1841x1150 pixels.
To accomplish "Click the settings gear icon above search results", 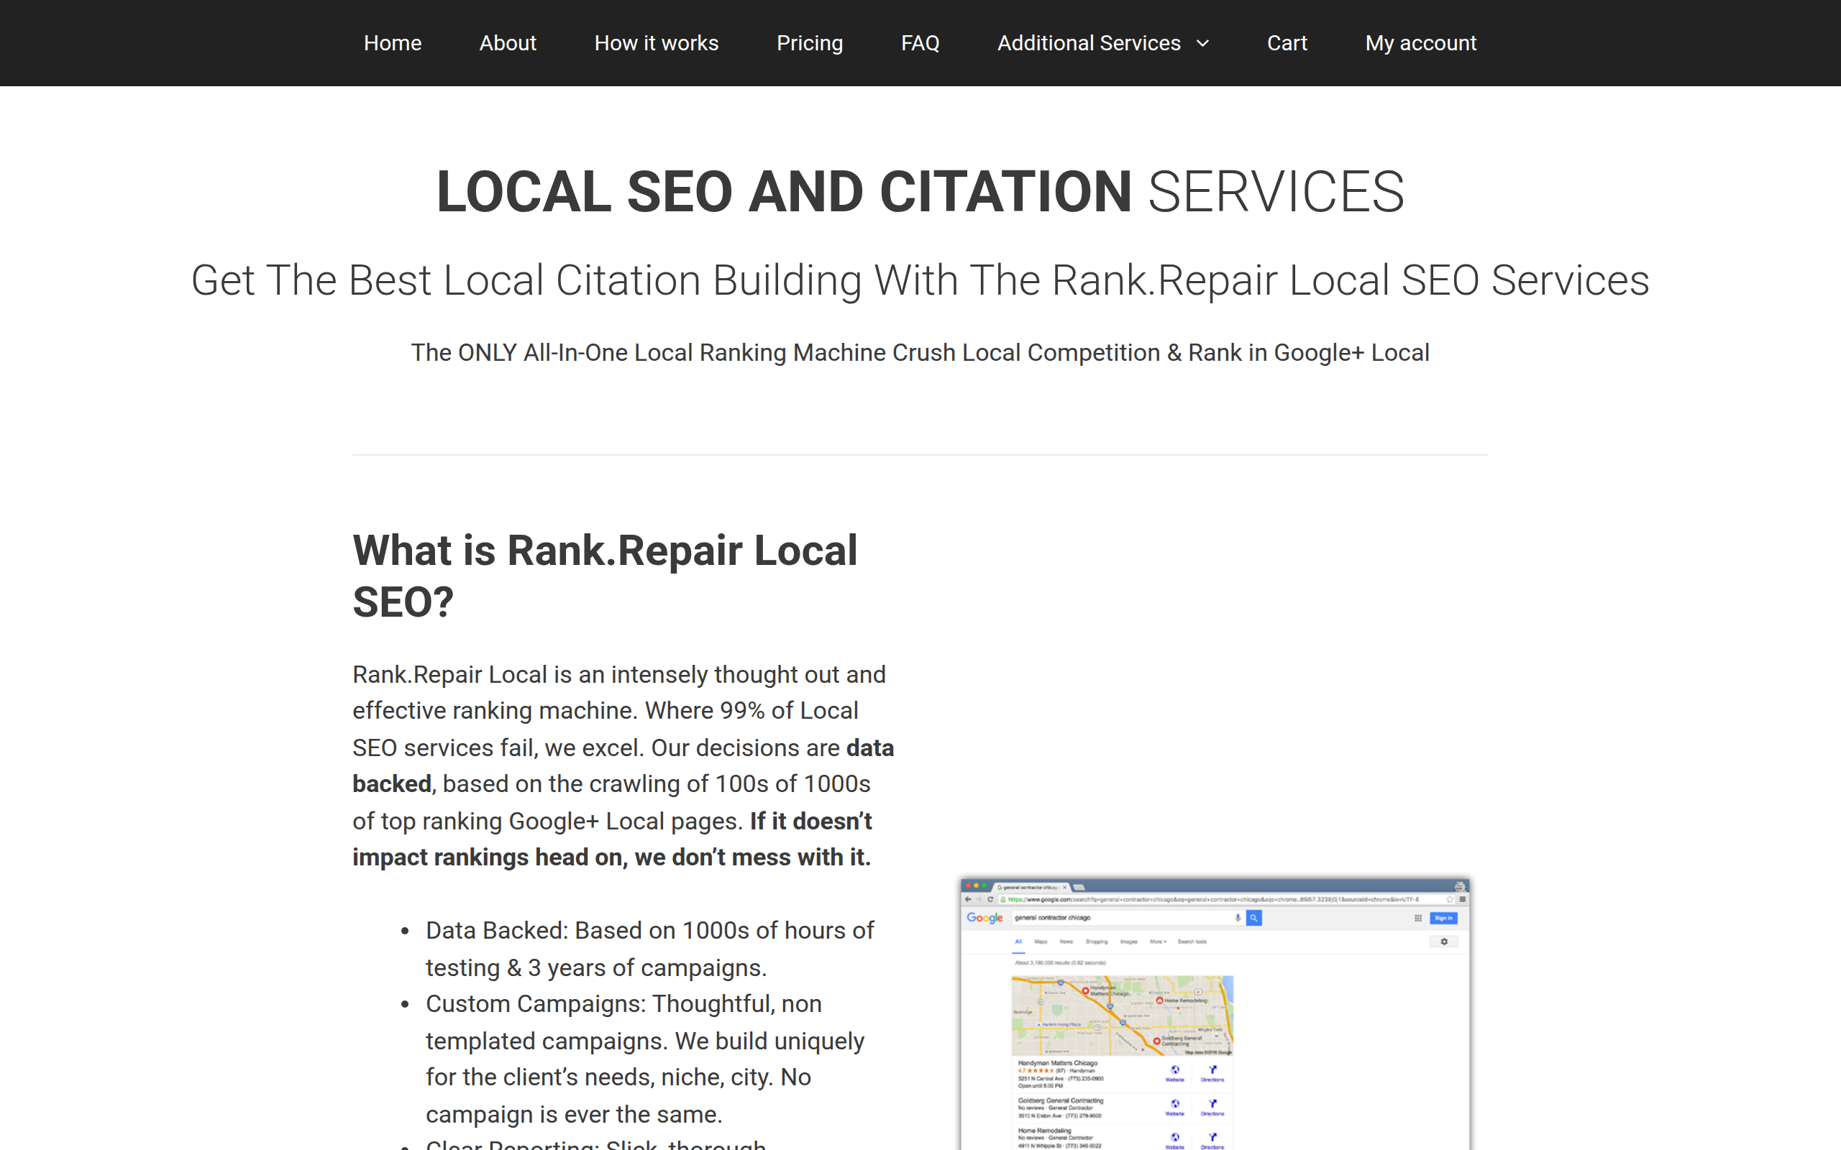I will 1445,942.
